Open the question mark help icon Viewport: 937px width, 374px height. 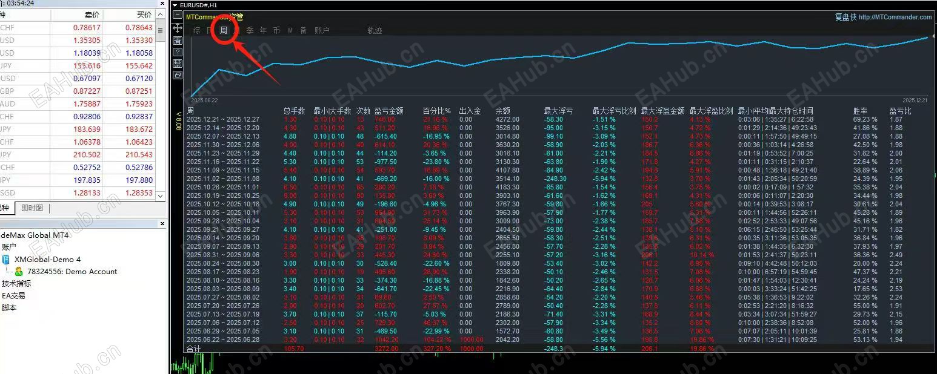178,52
